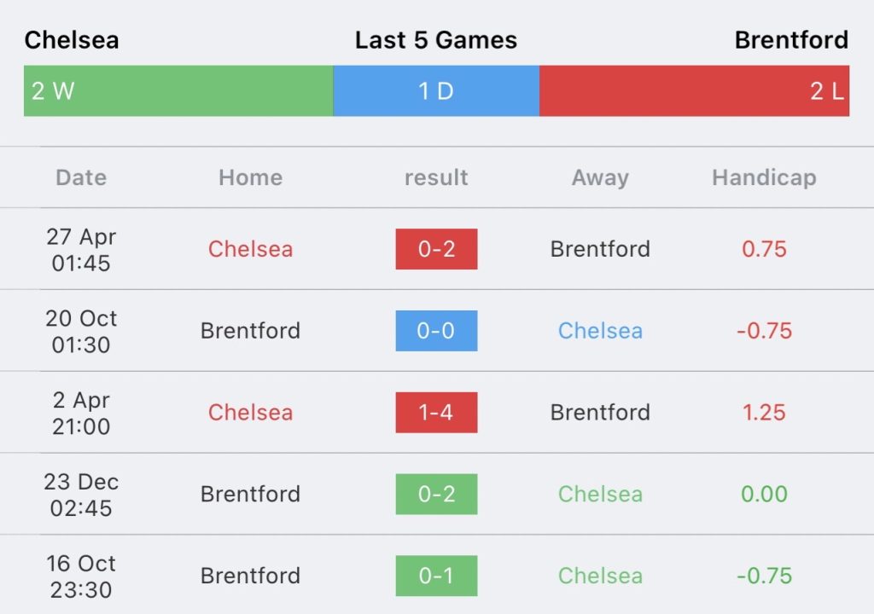Image resolution: width=874 pixels, height=614 pixels.
Task: Open the blue 0-0 result badge
Action: tap(436, 331)
